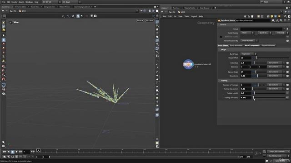Screen dimensions: 291x163
Task: Click the parameter search magnifier icon
Action: point(281,20)
